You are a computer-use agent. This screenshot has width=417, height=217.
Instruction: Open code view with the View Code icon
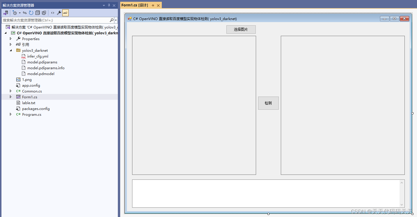coord(52,13)
